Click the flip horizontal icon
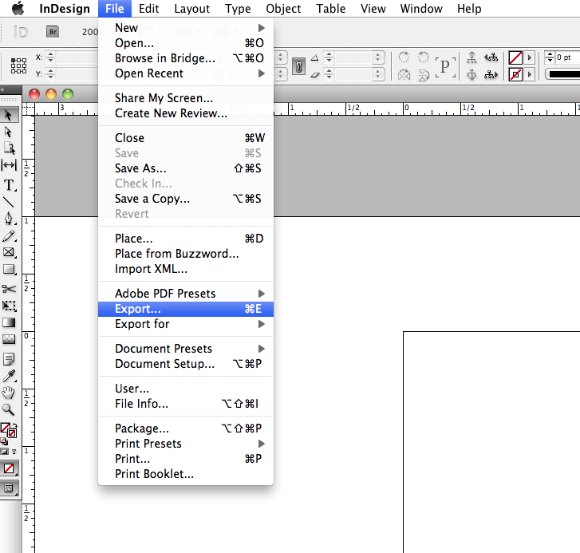 [x=404, y=75]
